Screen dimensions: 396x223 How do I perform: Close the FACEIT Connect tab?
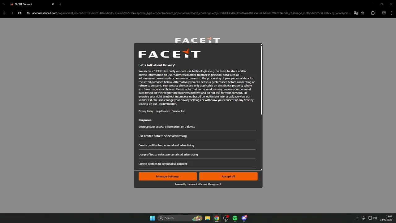pos(53,4)
